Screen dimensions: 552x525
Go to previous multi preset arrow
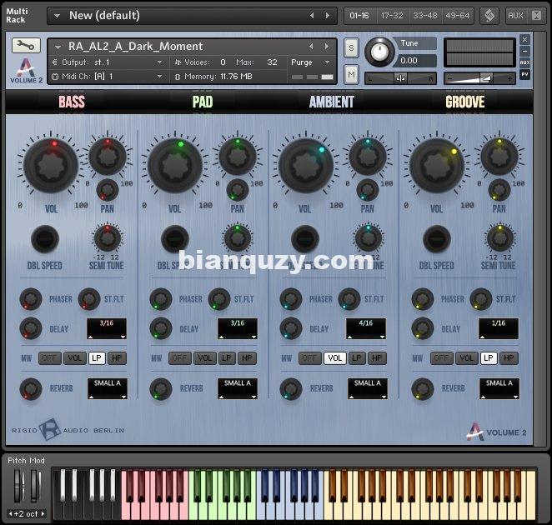(x=312, y=16)
